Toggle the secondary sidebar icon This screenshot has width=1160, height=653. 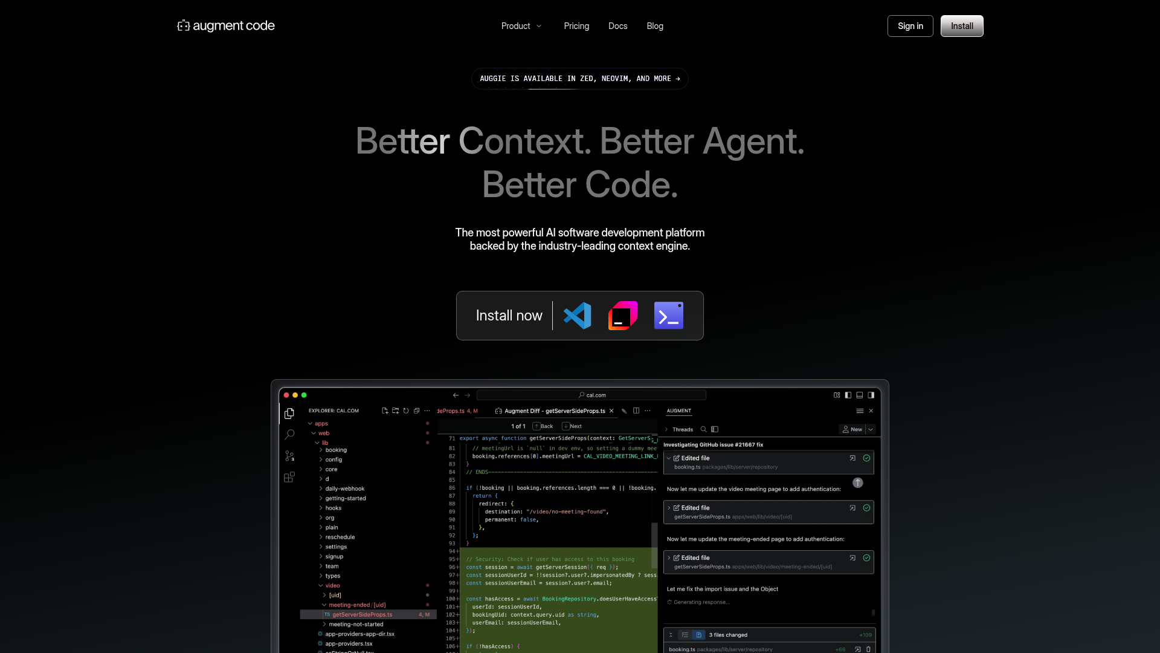(x=871, y=395)
